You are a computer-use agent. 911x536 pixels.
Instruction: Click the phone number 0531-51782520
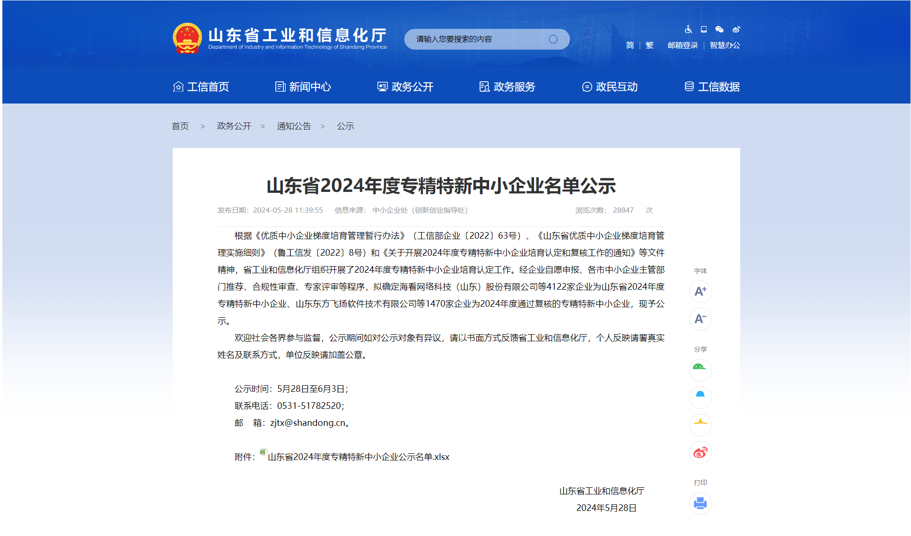[309, 406]
